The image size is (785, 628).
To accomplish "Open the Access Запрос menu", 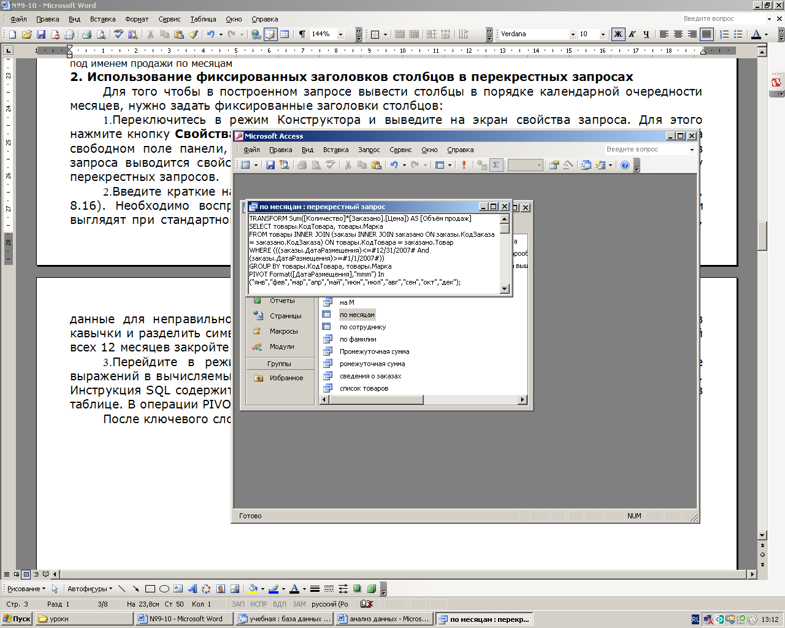I will tap(369, 150).
